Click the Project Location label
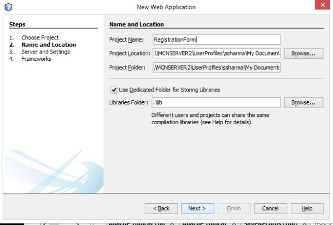Image resolution: width=333 pixels, height=225 pixels. pyautogui.click(x=130, y=54)
